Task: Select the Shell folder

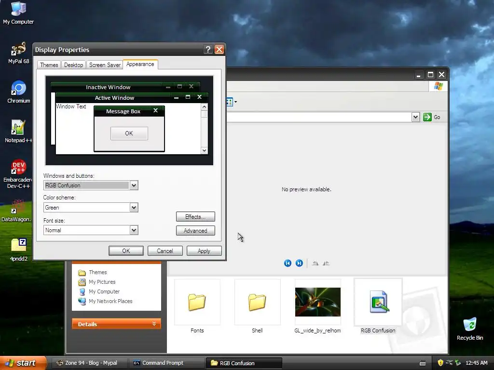Action: [x=258, y=307]
